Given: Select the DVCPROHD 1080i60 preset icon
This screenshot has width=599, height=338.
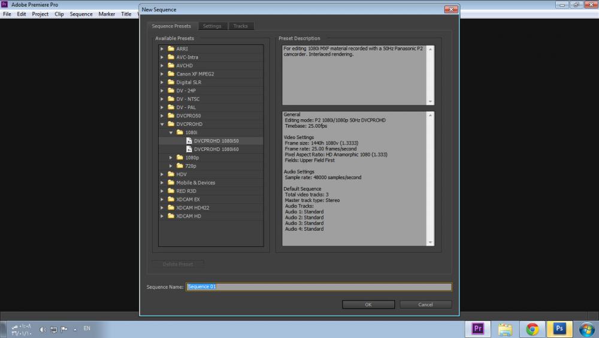Looking at the screenshot, I should 189,149.
